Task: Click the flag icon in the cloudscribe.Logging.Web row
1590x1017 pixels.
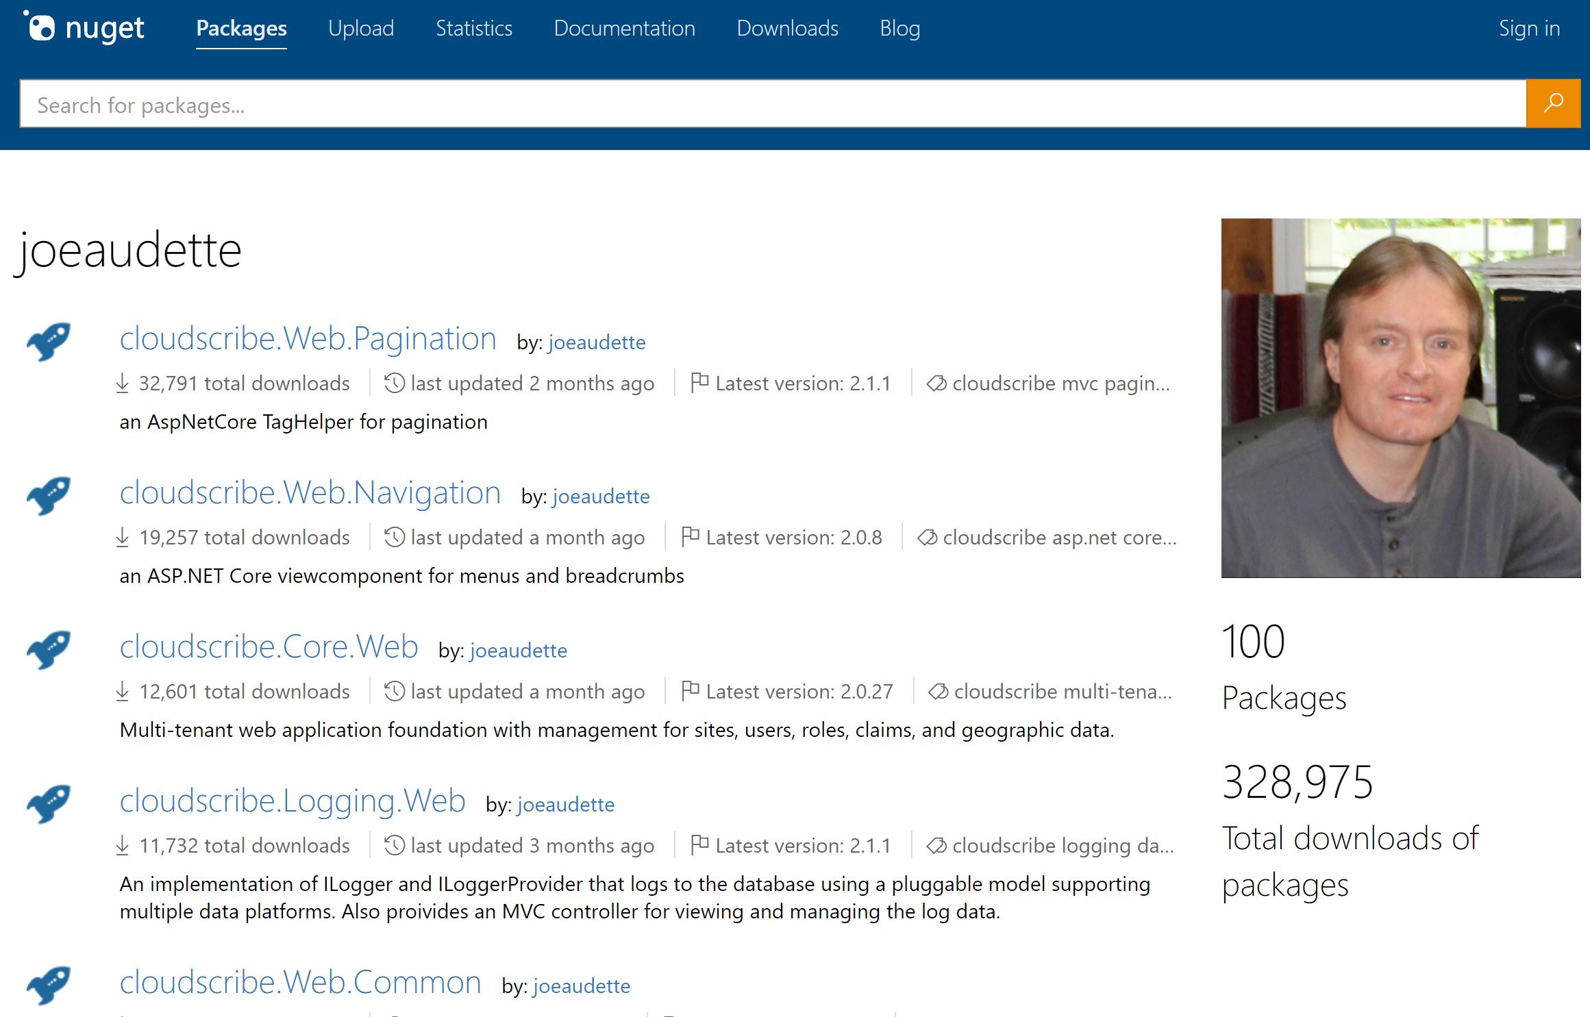Action: [699, 844]
